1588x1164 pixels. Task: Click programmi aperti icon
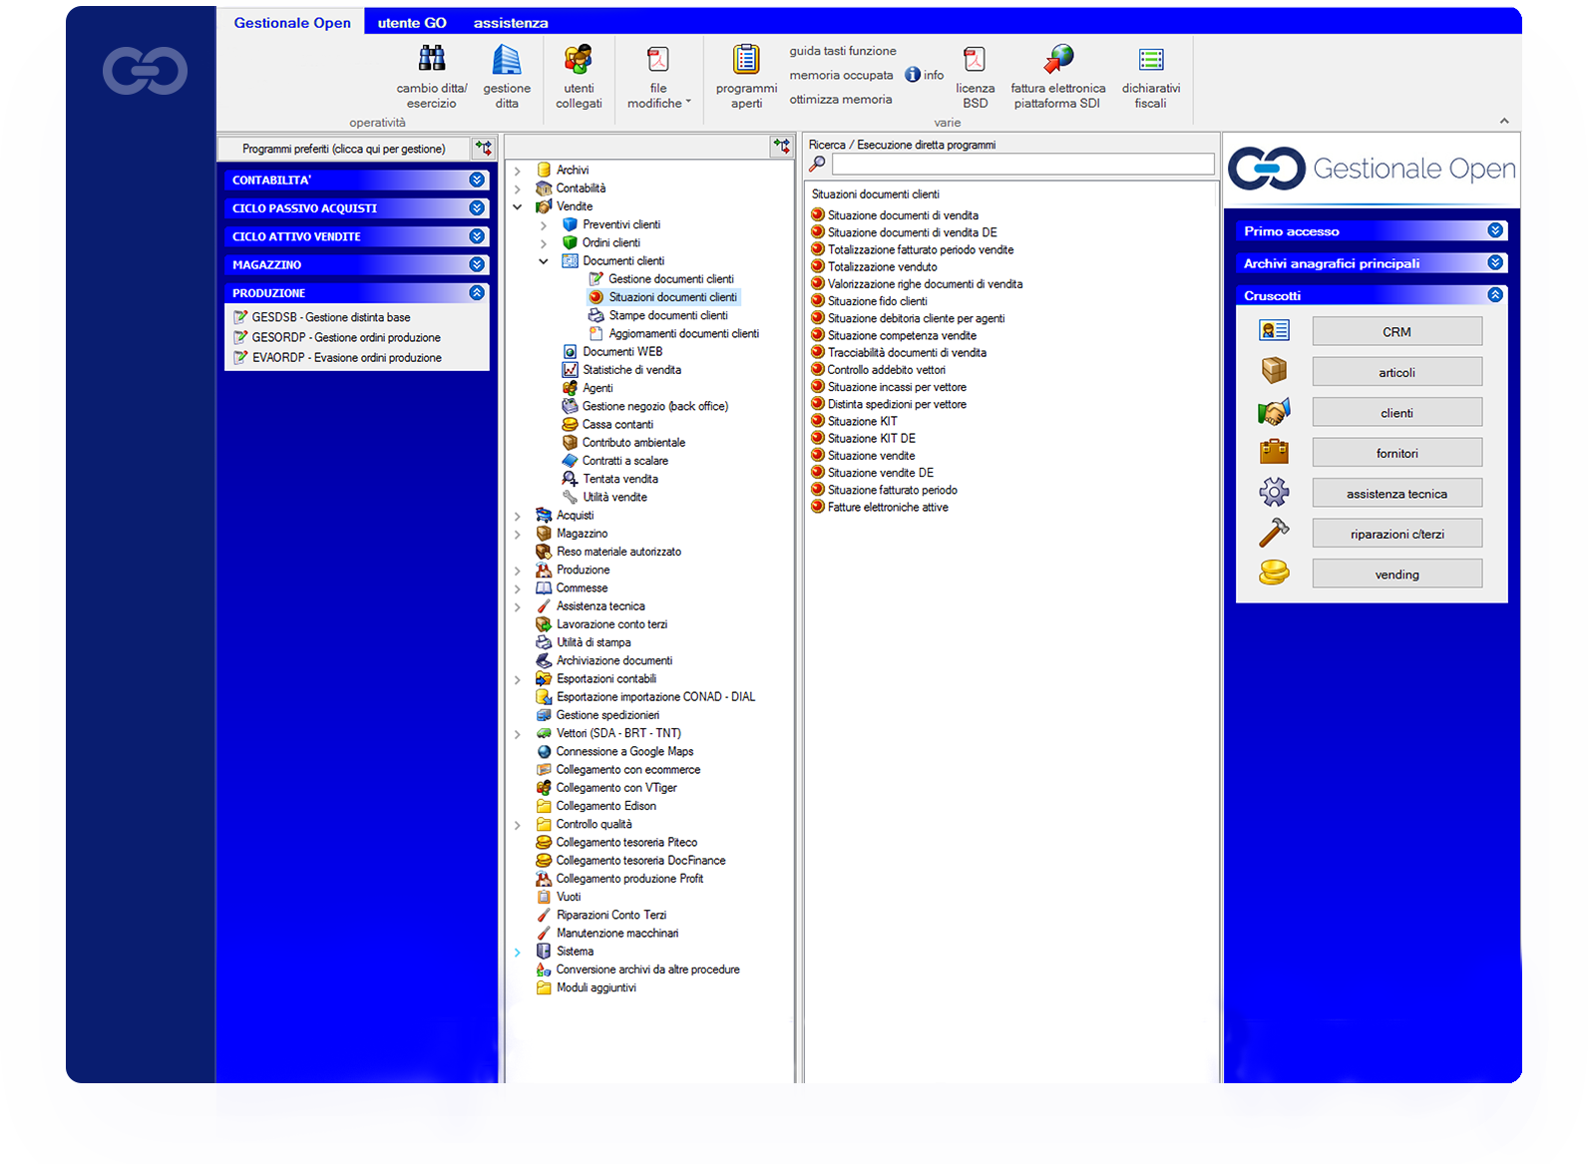746,60
